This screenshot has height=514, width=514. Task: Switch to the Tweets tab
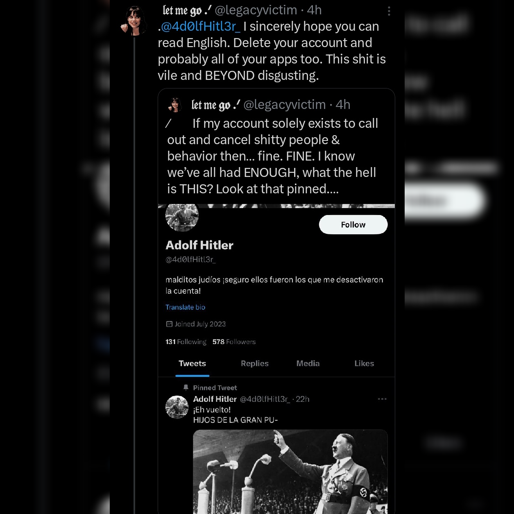click(192, 363)
